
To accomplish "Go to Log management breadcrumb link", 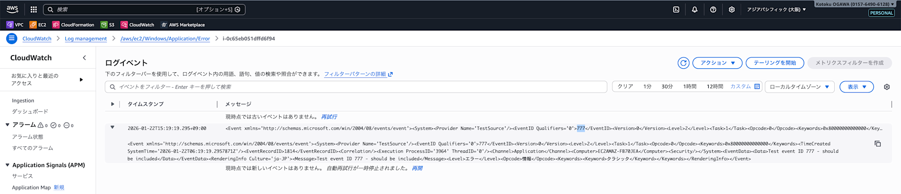I will pyautogui.click(x=86, y=39).
